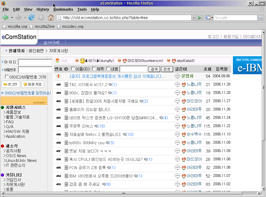The height and width of the screenshot is (197, 266).
Task: Click the 검색 search button
Action: [154, 69]
